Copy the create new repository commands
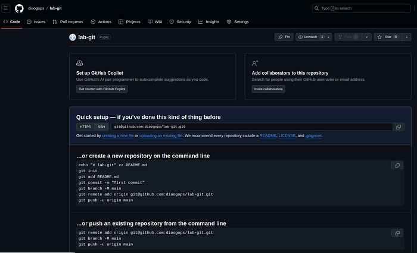 pos(397,166)
